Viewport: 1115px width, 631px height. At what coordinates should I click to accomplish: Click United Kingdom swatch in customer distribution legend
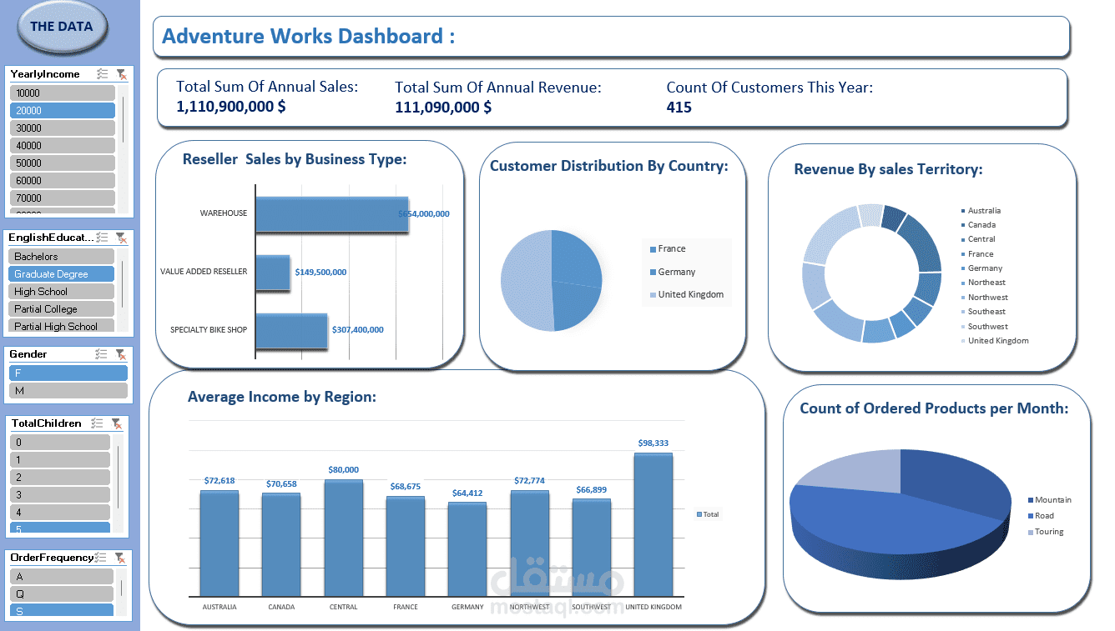tap(653, 295)
